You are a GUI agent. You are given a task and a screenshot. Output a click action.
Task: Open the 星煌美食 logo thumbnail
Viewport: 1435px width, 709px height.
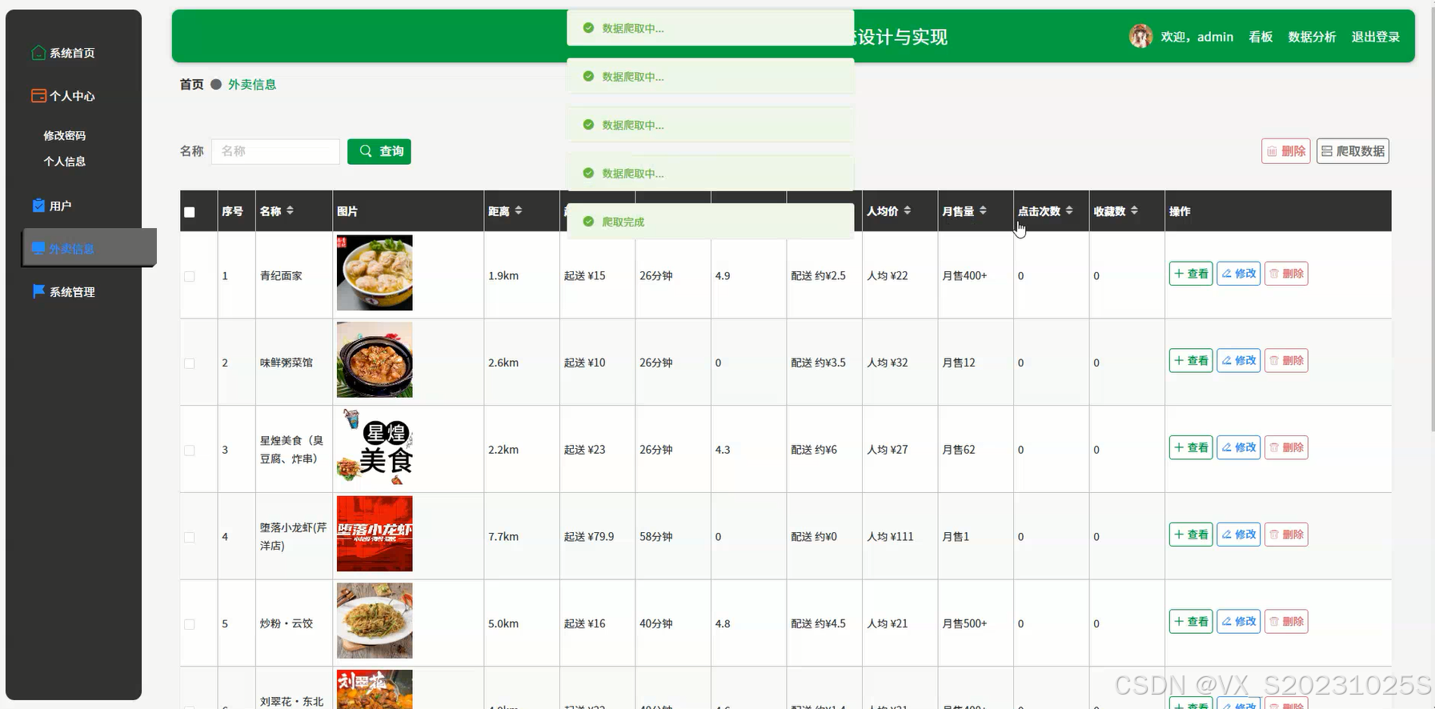375,447
